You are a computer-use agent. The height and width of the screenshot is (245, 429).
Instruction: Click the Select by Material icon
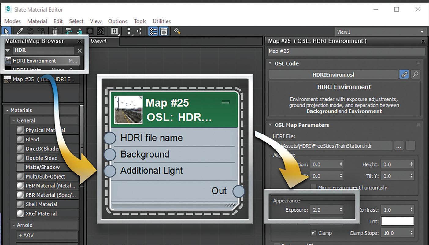pyautogui.click(x=177, y=31)
